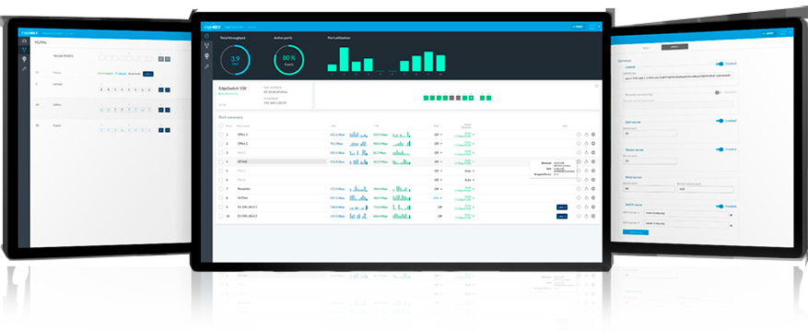Toggle the SSH server Enabled switch
The height and width of the screenshot is (332, 808).
coord(720,121)
